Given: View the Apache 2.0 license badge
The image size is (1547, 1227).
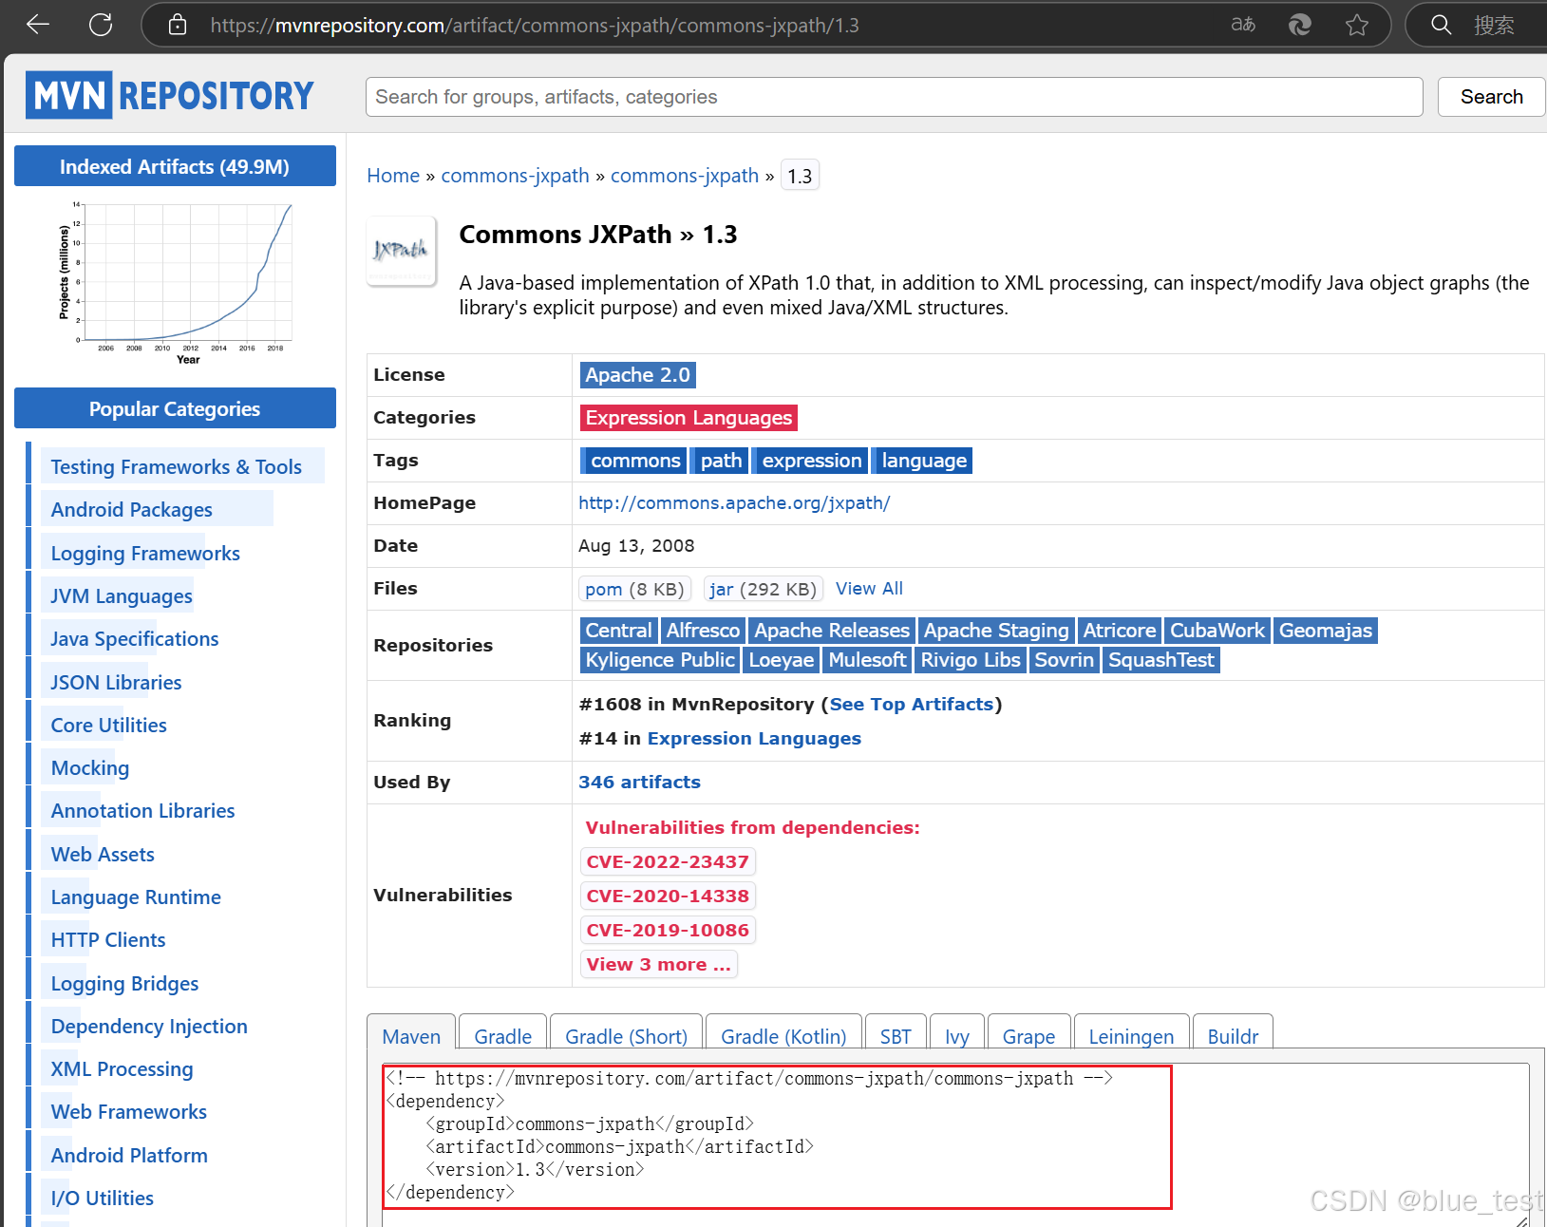Looking at the screenshot, I should [637, 374].
